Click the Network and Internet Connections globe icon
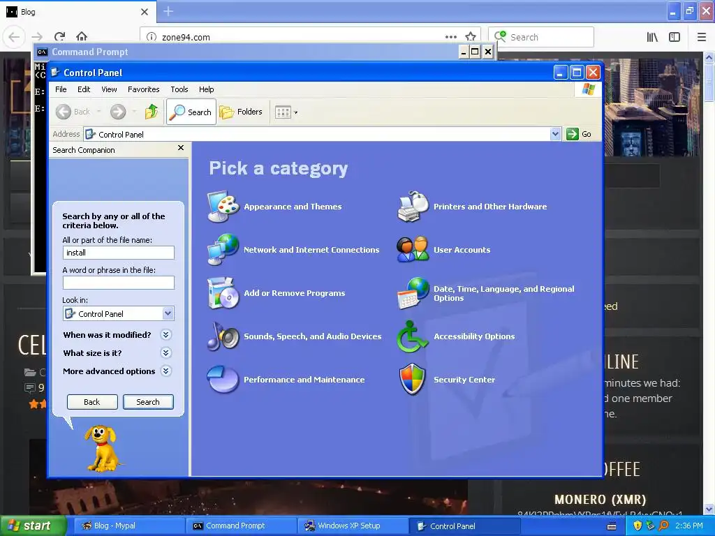715x536 pixels. pos(223,250)
